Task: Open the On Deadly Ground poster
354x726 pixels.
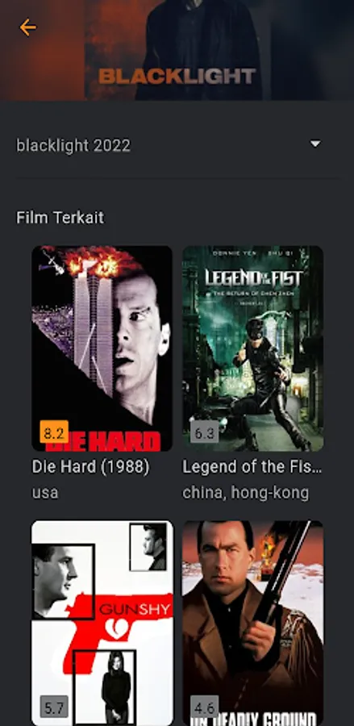Action: tap(252, 623)
